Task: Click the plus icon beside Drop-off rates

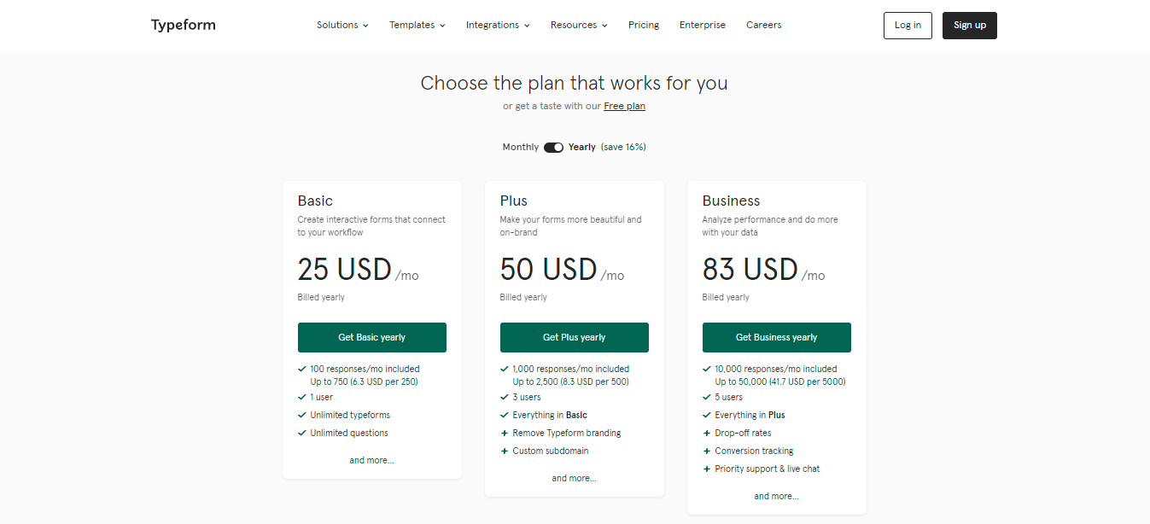Action: tap(706, 433)
